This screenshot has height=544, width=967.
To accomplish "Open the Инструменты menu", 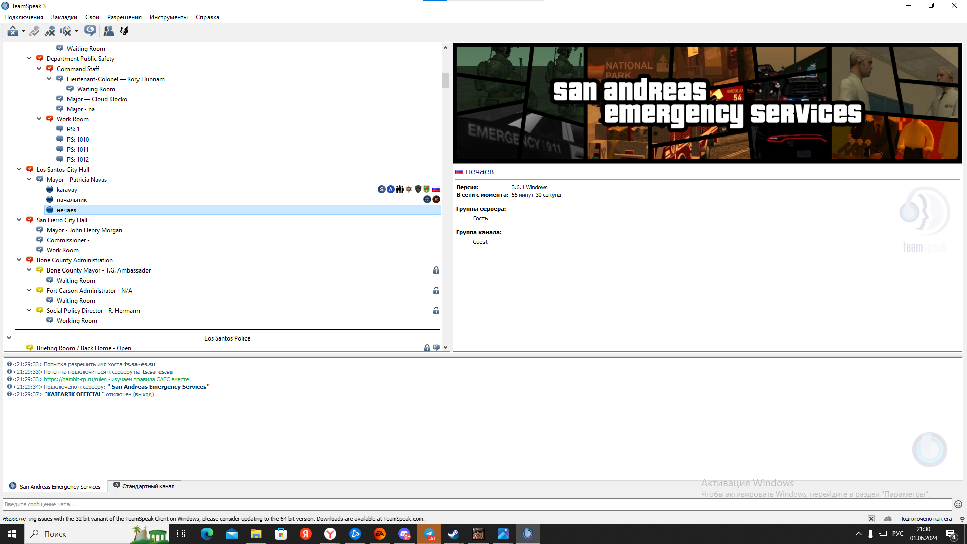I will pyautogui.click(x=168, y=17).
